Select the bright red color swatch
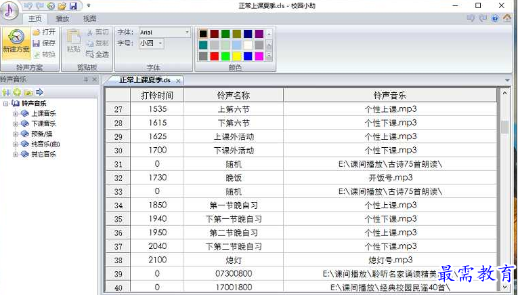The height and width of the screenshot is (295, 520). 215,56
